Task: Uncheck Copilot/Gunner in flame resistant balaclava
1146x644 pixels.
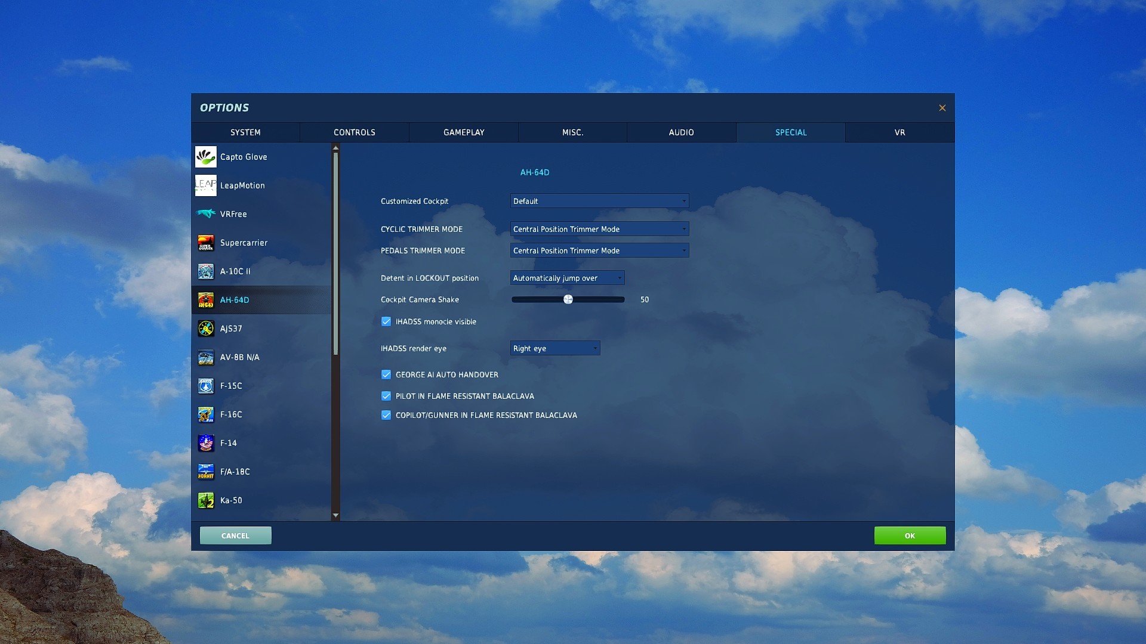Action: click(386, 415)
